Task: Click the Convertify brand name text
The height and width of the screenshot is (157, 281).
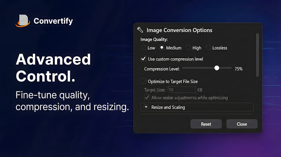Action: click(53, 21)
